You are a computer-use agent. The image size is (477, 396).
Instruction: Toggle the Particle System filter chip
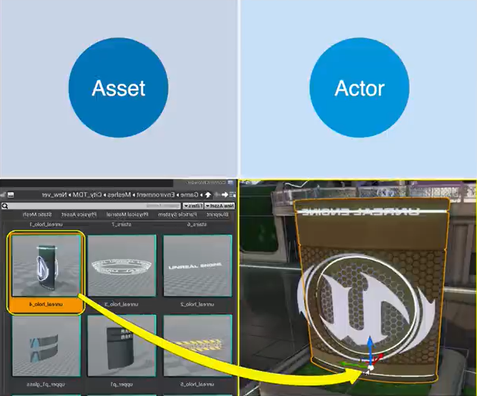click(178, 214)
